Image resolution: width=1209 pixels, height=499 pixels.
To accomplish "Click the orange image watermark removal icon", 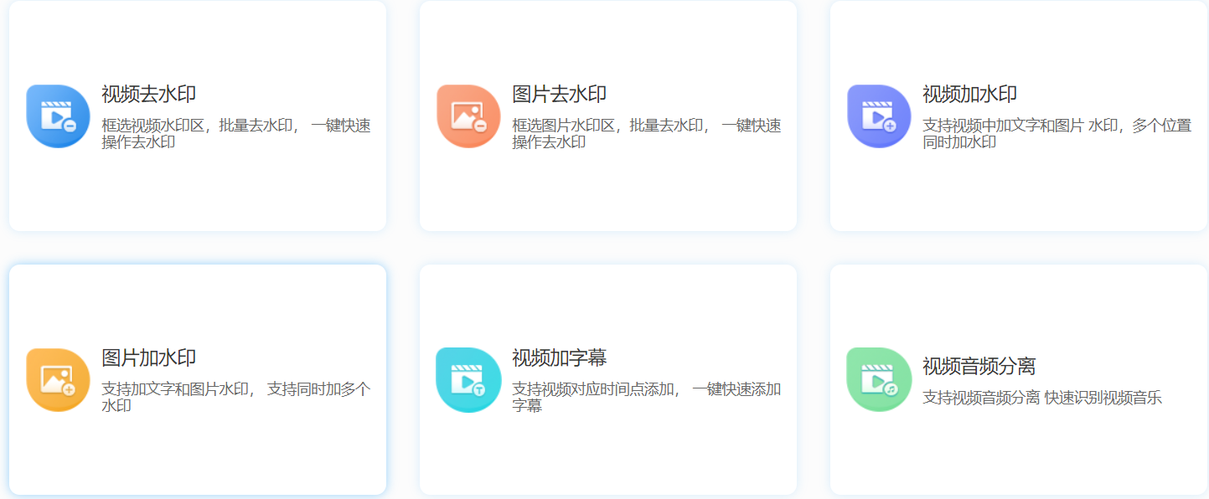I will pyautogui.click(x=468, y=116).
